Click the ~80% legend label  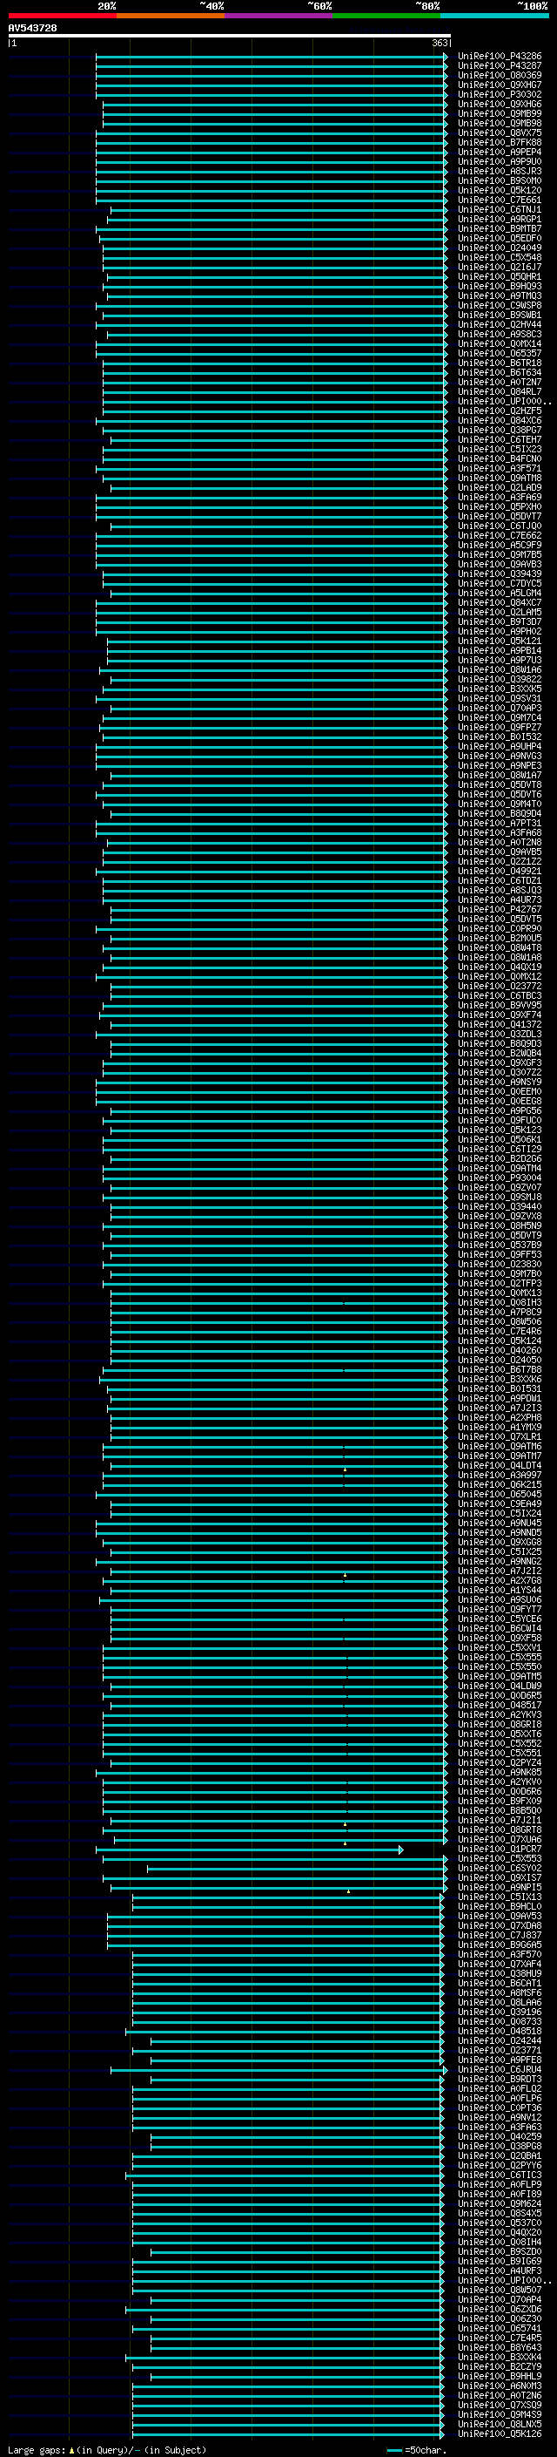426,6
